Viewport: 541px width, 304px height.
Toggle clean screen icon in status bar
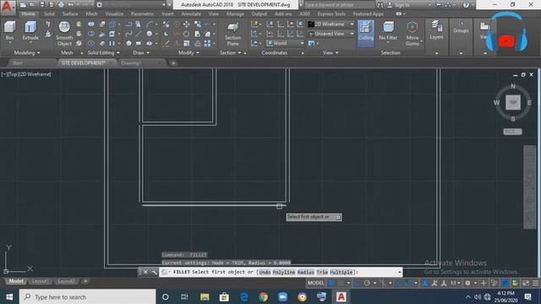coord(526,283)
